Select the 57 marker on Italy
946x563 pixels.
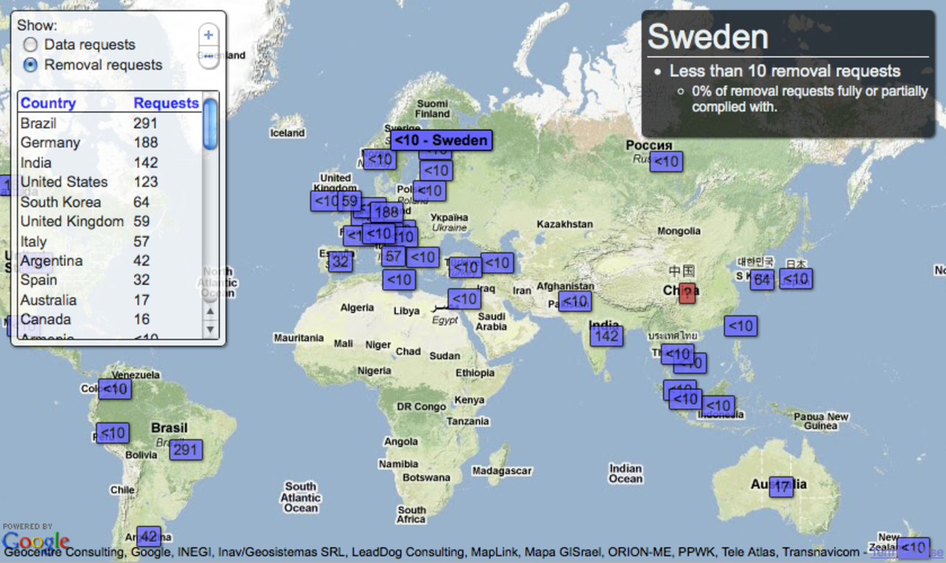point(394,257)
